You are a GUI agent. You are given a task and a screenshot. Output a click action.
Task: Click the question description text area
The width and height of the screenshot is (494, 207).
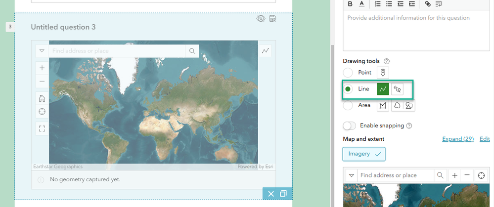416,30
